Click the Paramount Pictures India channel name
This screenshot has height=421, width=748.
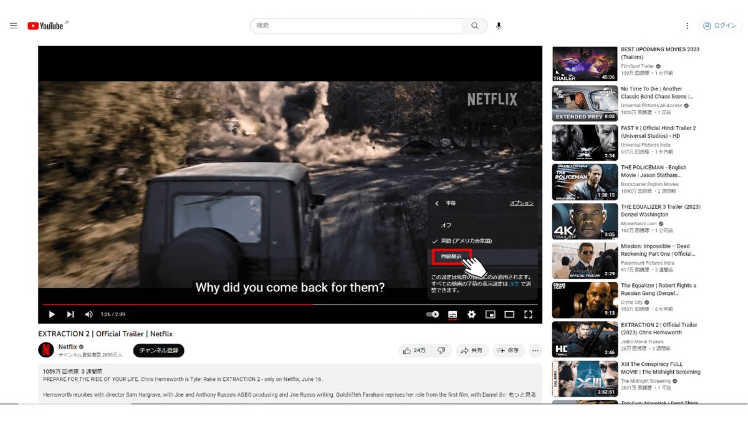(x=647, y=263)
